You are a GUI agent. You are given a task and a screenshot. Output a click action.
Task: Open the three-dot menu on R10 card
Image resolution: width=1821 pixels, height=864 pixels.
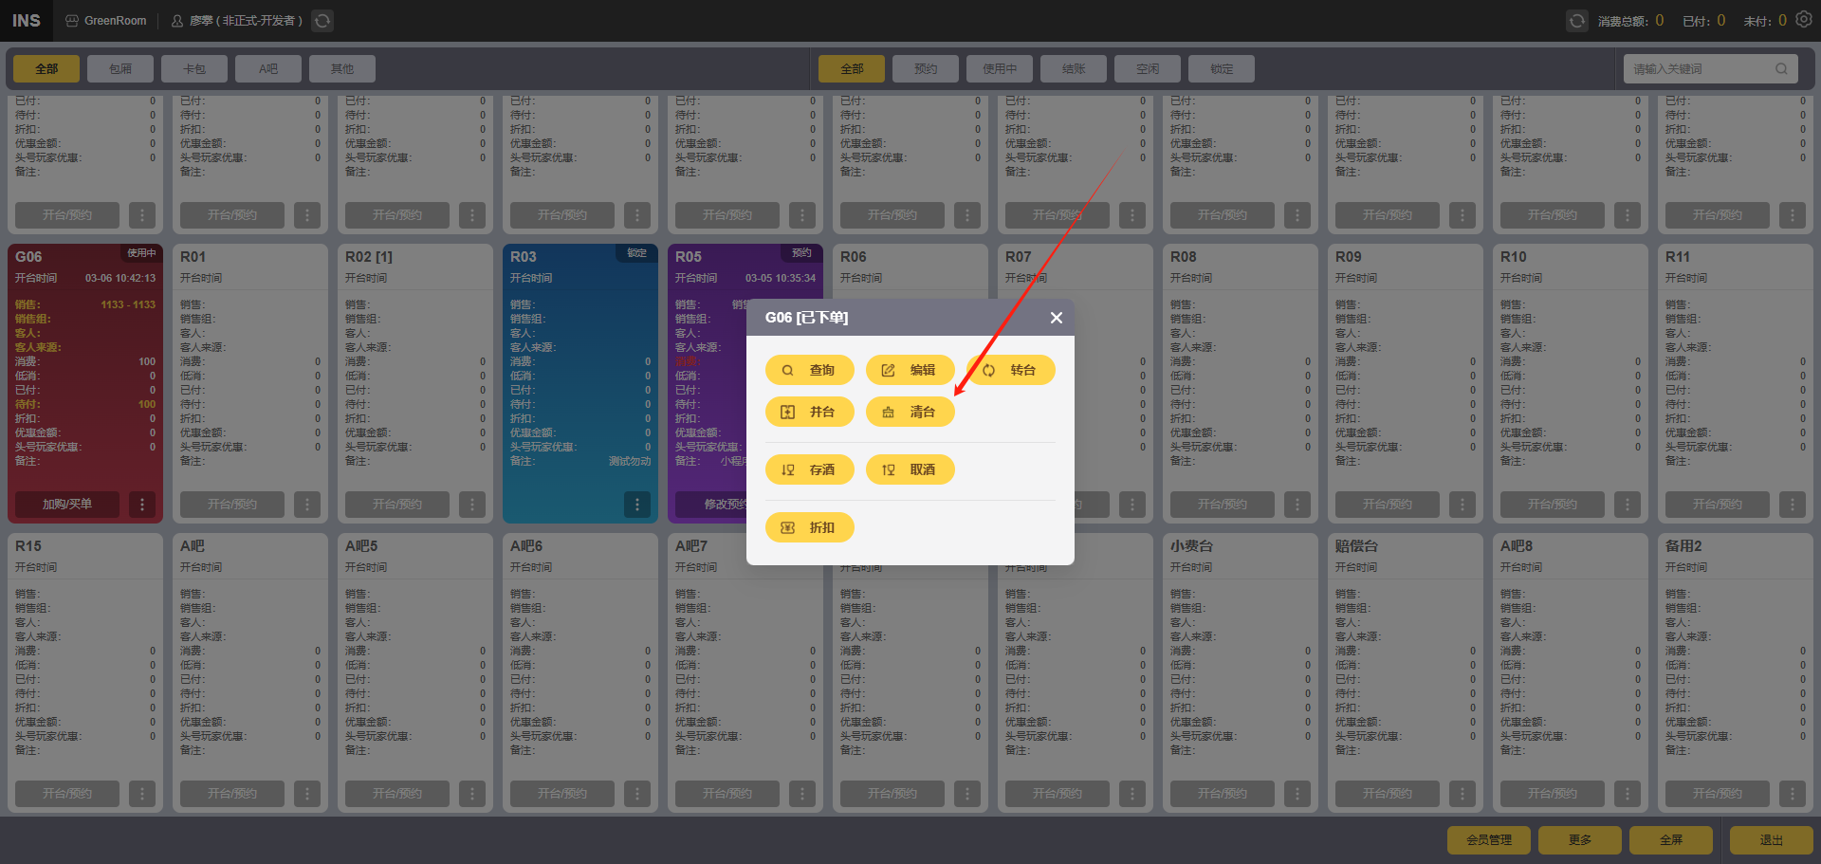1628,505
